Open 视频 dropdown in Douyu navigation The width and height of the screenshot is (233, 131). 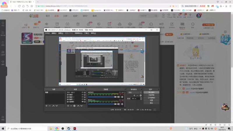pyautogui.click(x=75, y=16)
